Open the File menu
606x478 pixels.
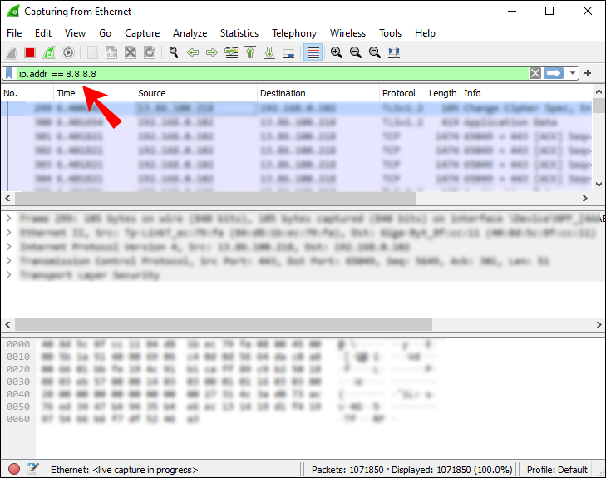click(14, 33)
